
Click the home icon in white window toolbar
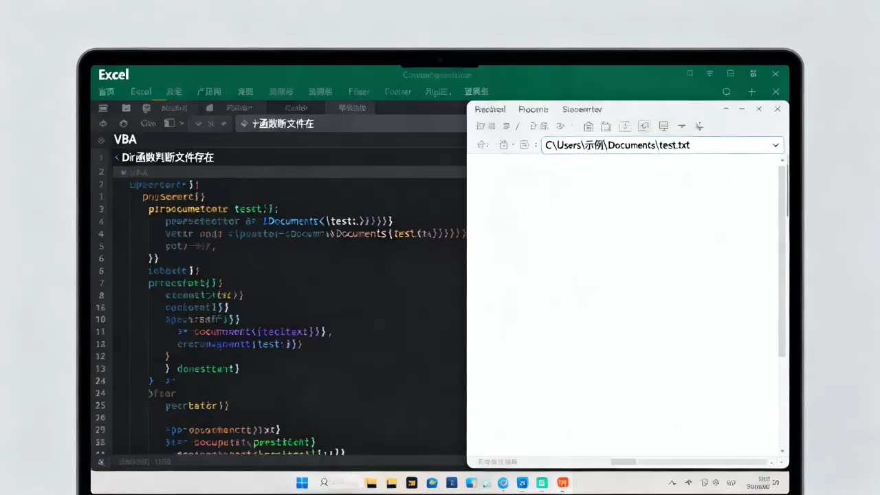pos(588,126)
